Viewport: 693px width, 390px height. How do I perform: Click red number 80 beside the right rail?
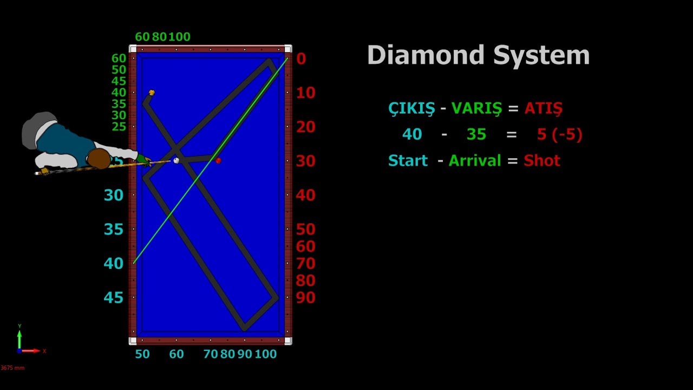pos(305,281)
